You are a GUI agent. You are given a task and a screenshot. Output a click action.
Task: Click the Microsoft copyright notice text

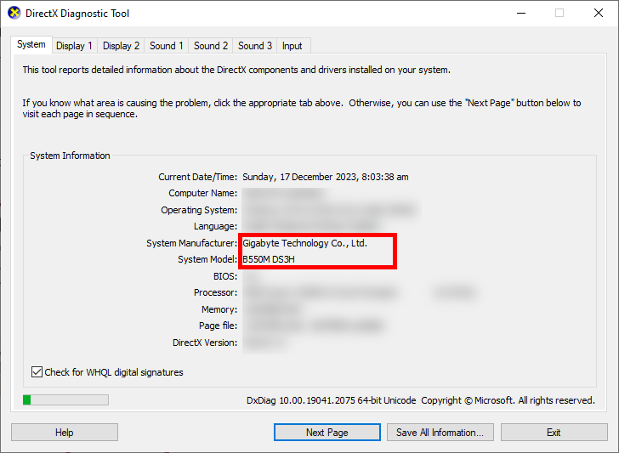508,400
